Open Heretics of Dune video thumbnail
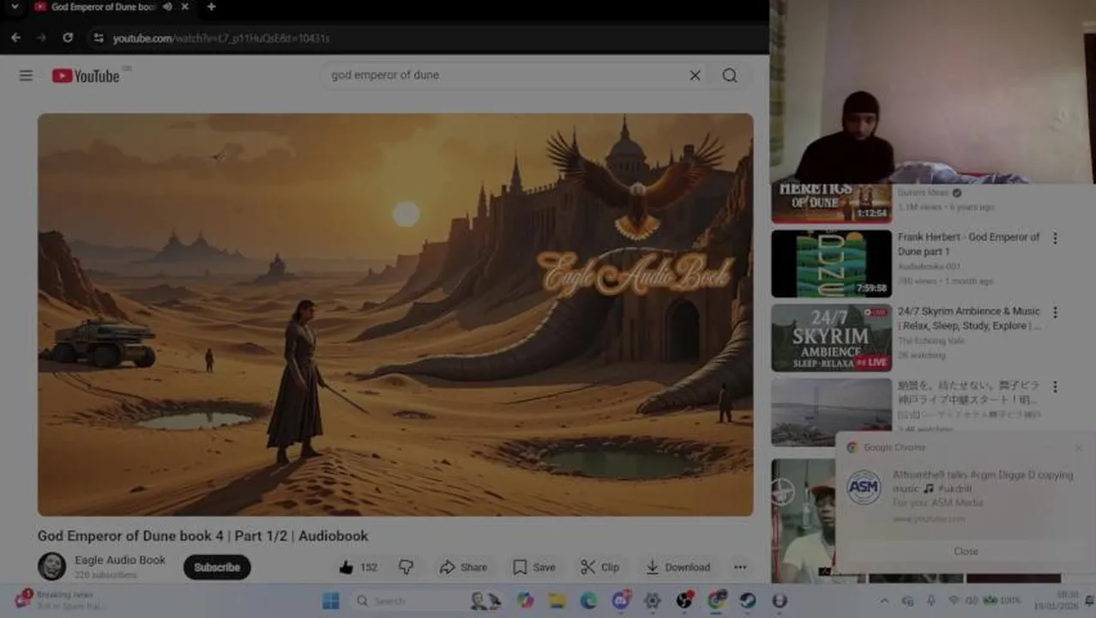 831,203
